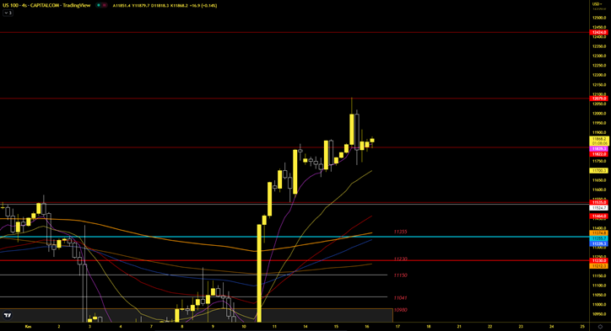The image size is (611, 331).
Task: Click date 16 on the time axis
Action: tap(366, 326)
